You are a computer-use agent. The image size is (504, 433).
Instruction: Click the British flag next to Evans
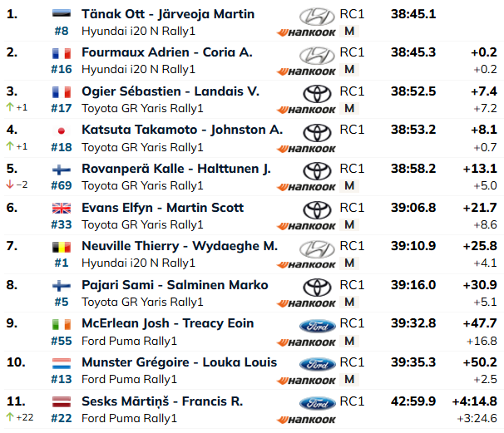[x=62, y=208]
